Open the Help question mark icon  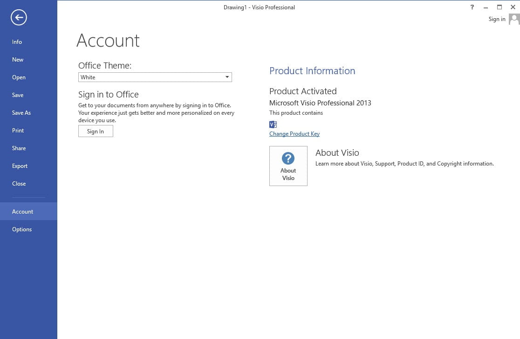coord(472,7)
